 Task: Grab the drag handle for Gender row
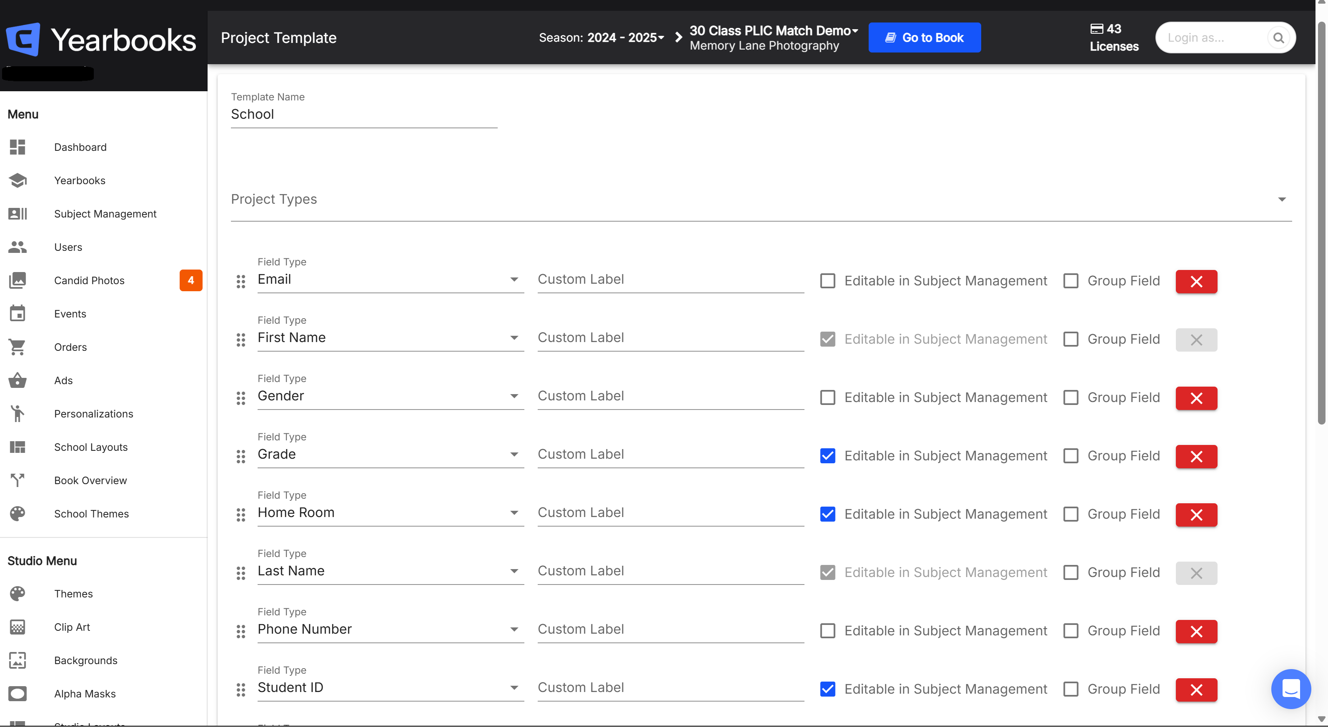pos(241,398)
